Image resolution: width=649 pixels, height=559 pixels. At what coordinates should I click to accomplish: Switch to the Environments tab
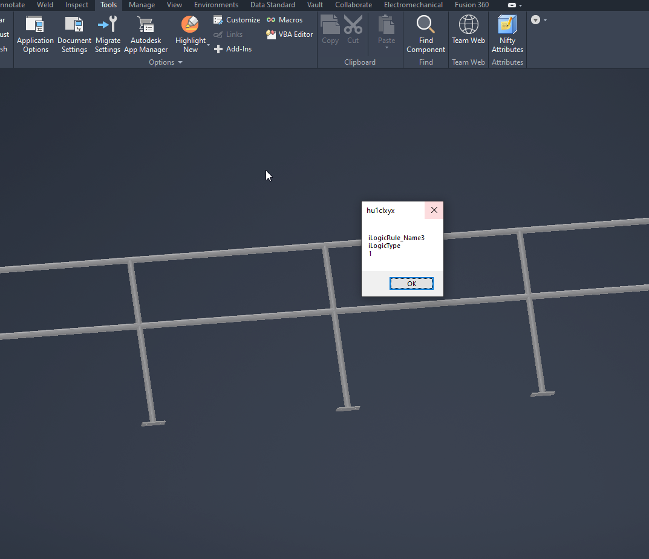(x=216, y=5)
